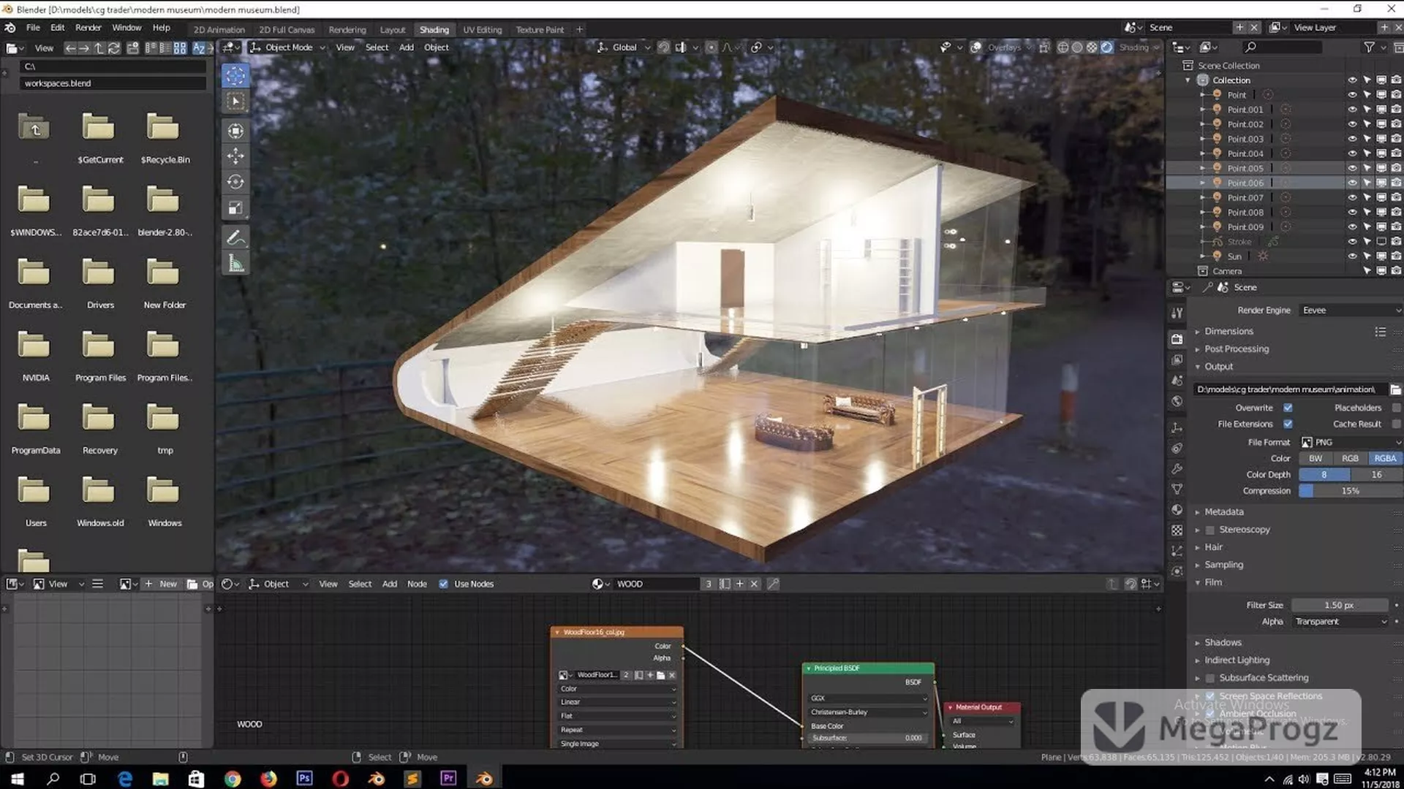This screenshot has width=1404, height=789.
Task: Open the Render menu
Action: [88, 28]
